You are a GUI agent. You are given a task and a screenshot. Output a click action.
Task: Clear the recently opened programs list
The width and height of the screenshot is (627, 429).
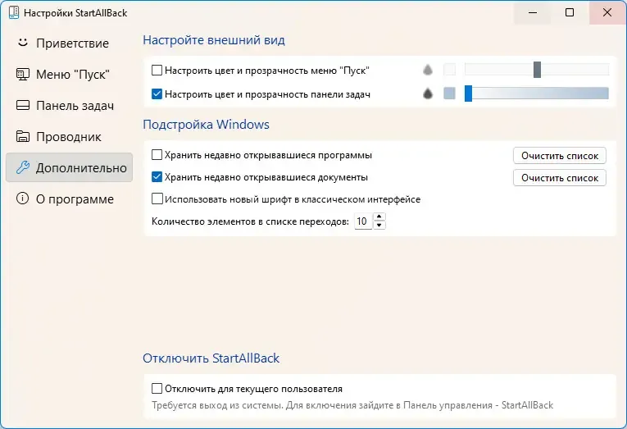[560, 155]
